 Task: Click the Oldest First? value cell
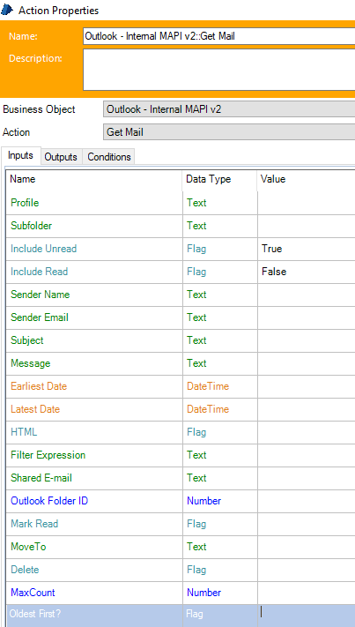pyautogui.click(x=307, y=616)
